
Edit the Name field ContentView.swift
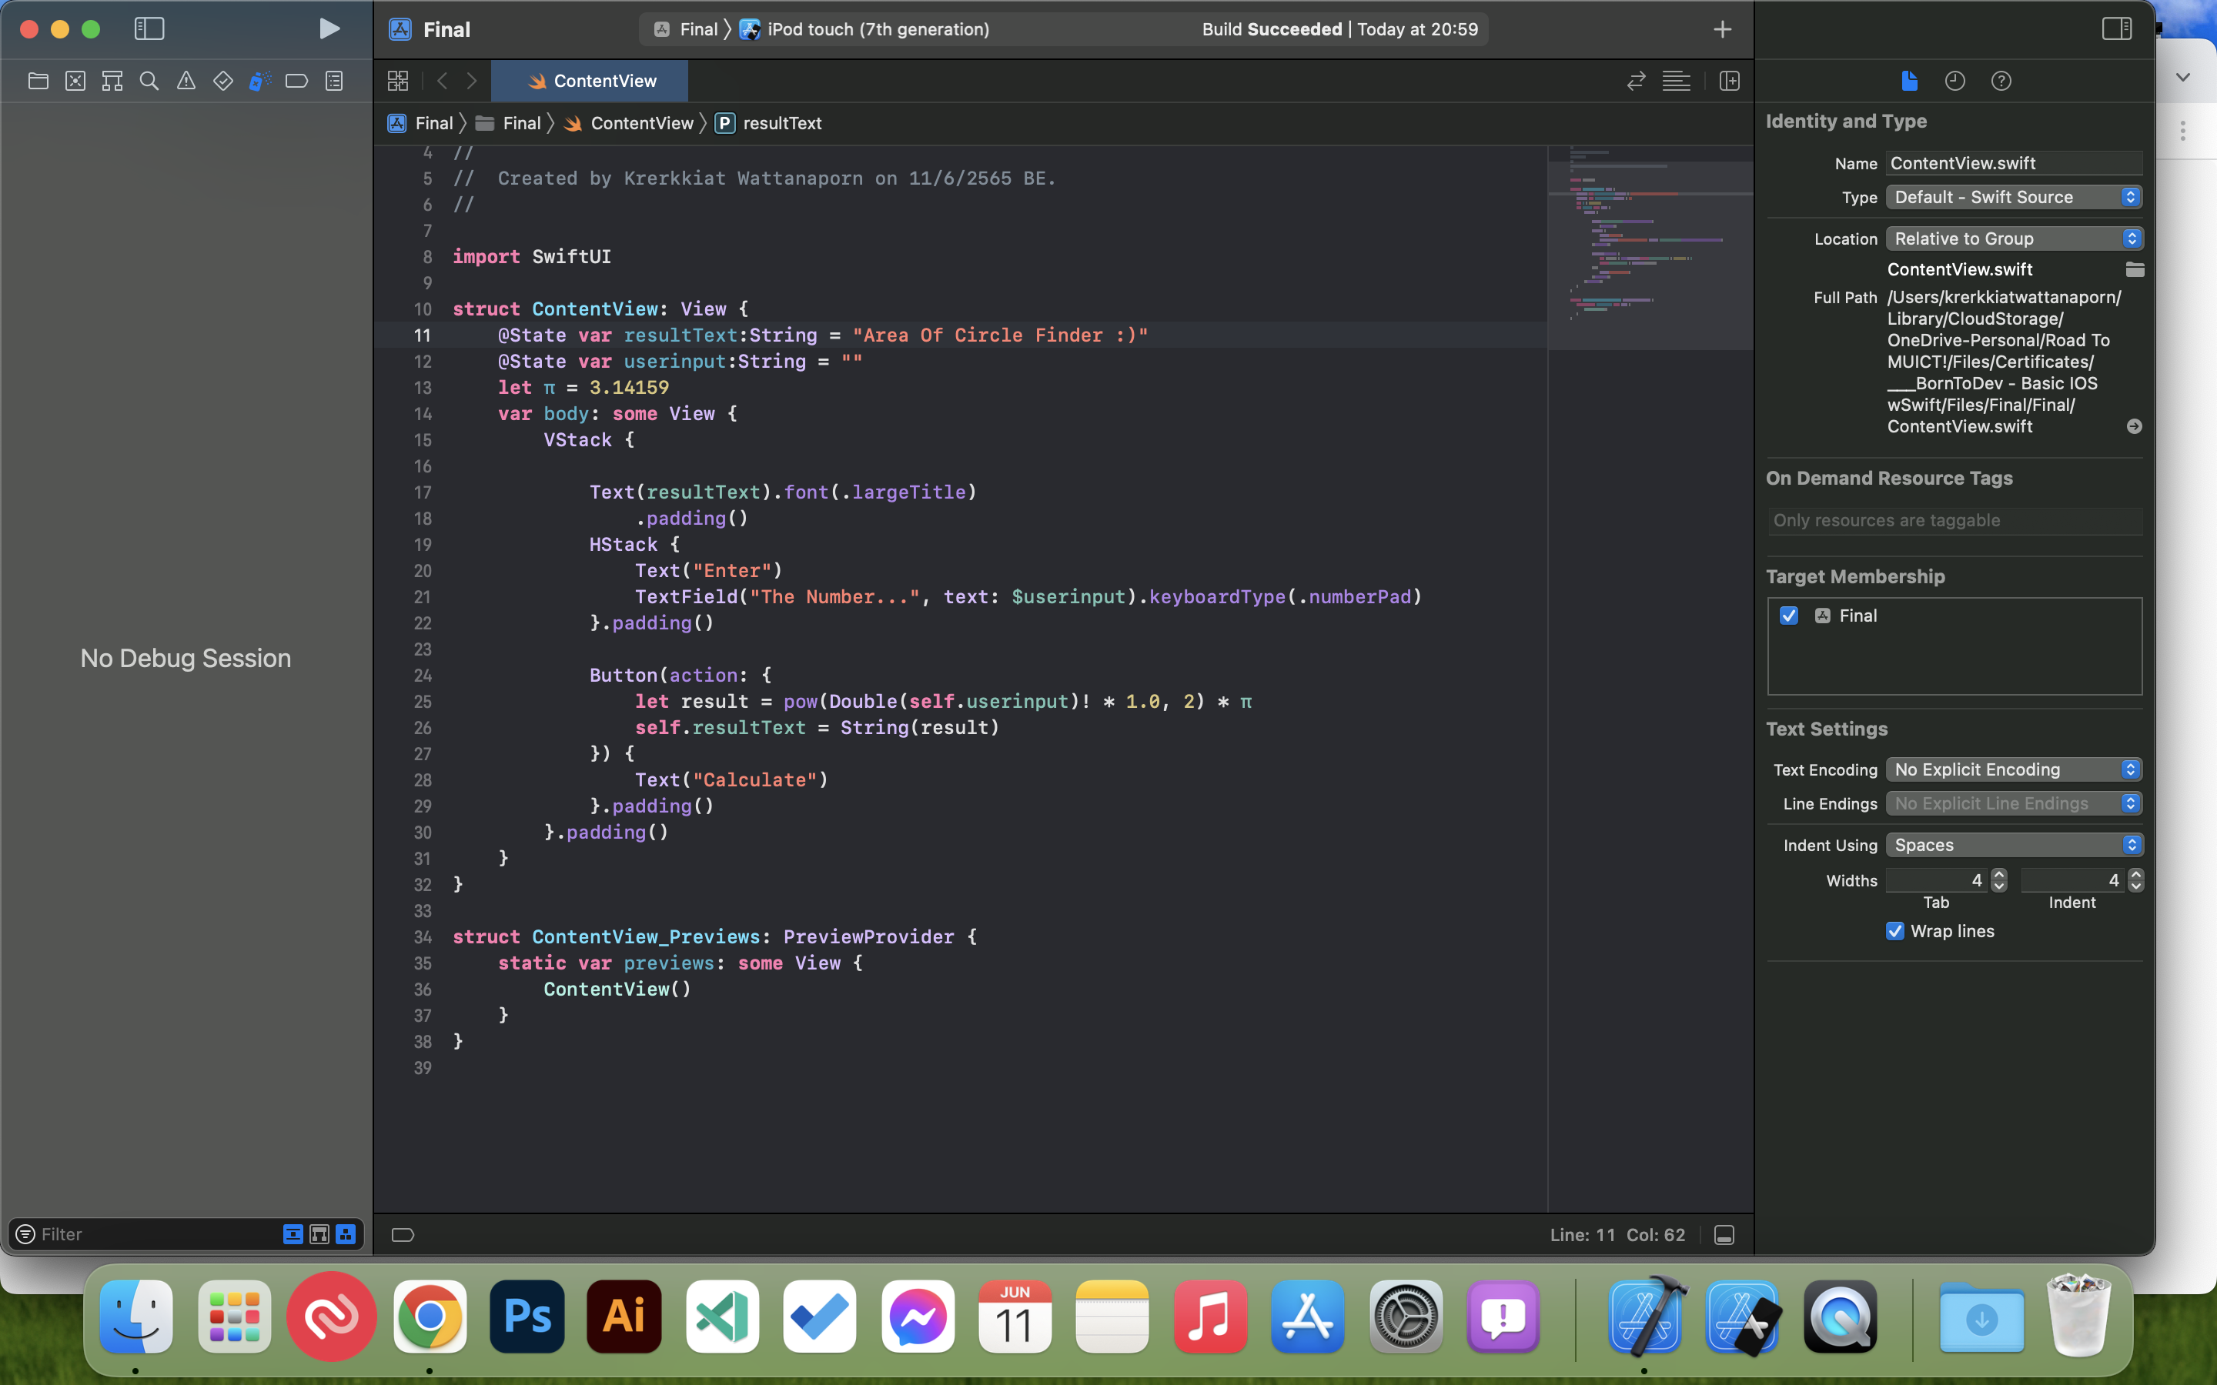(x=2014, y=163)
